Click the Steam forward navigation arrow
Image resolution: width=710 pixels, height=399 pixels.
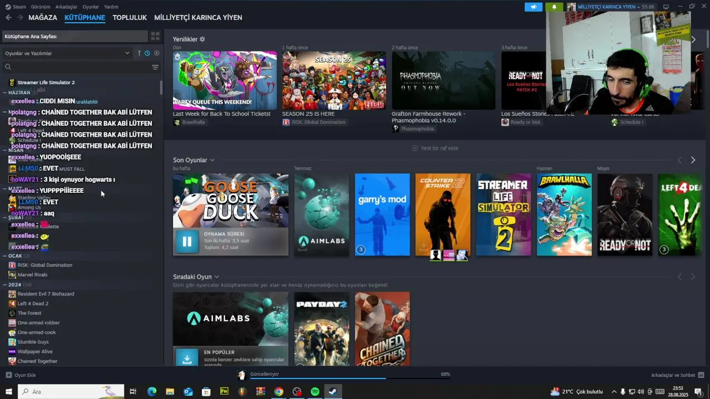click(x=20, y=18)
